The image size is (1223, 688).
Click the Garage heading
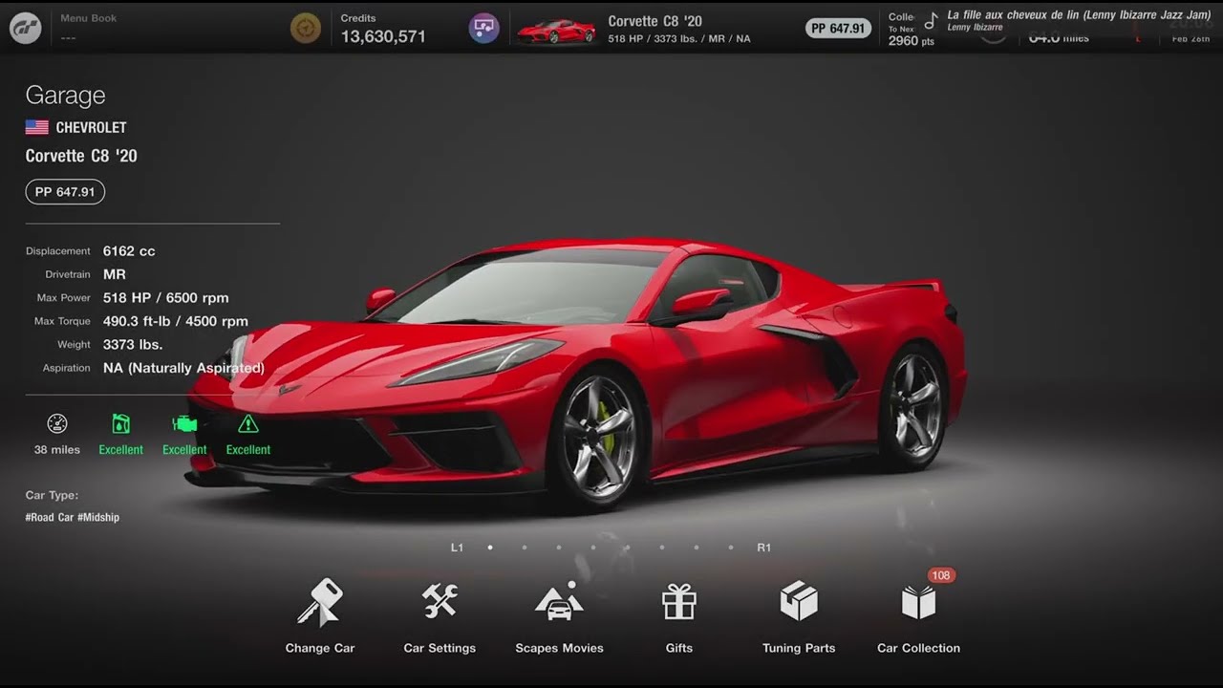[65, 96]
